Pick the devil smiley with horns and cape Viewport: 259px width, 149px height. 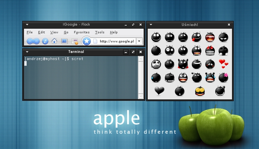[183, 64]
